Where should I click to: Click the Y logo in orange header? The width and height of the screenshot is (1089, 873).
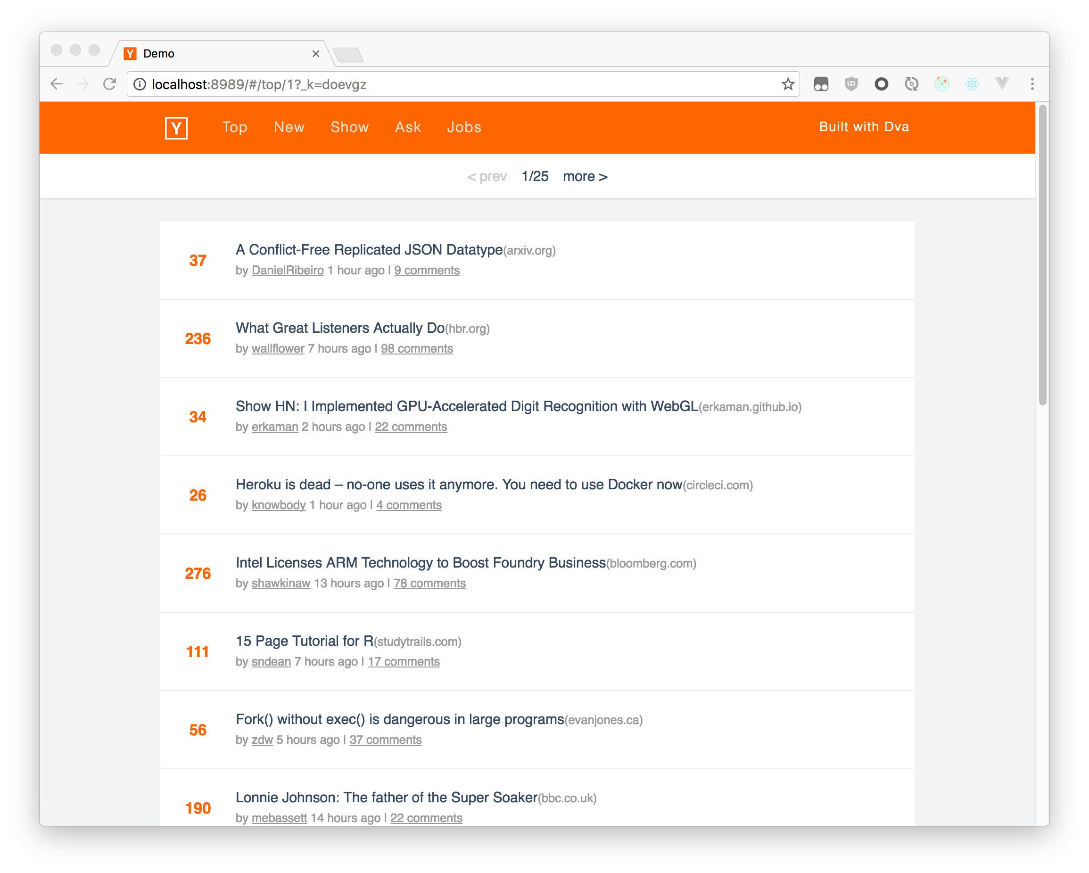click(176, 128)
